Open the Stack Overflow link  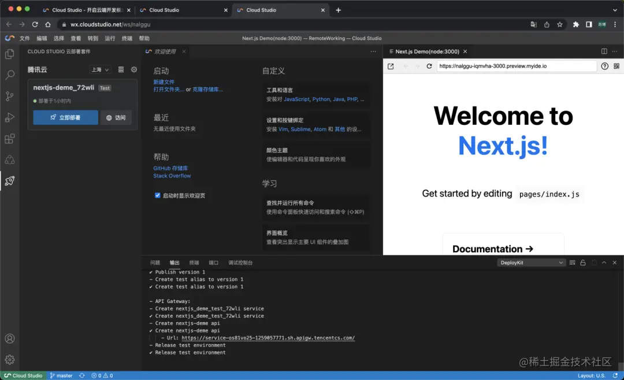point(172,176)
